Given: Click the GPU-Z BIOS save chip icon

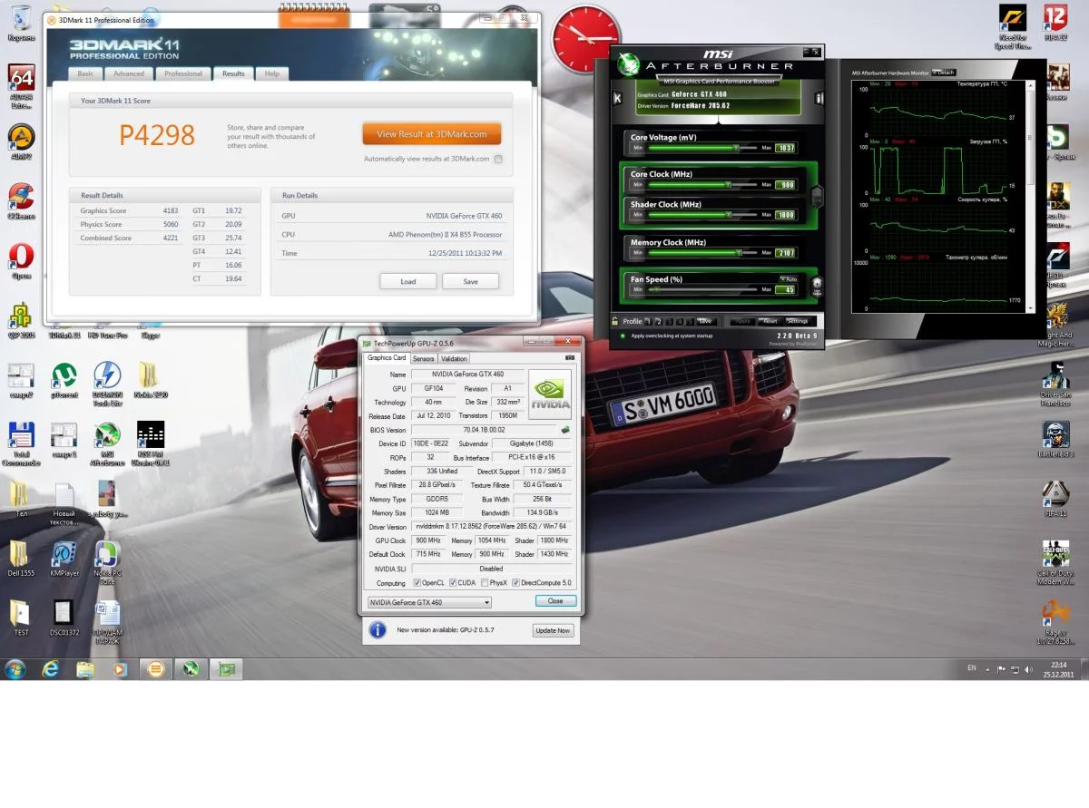Looking at the screenshot, I should coord(565,430).
